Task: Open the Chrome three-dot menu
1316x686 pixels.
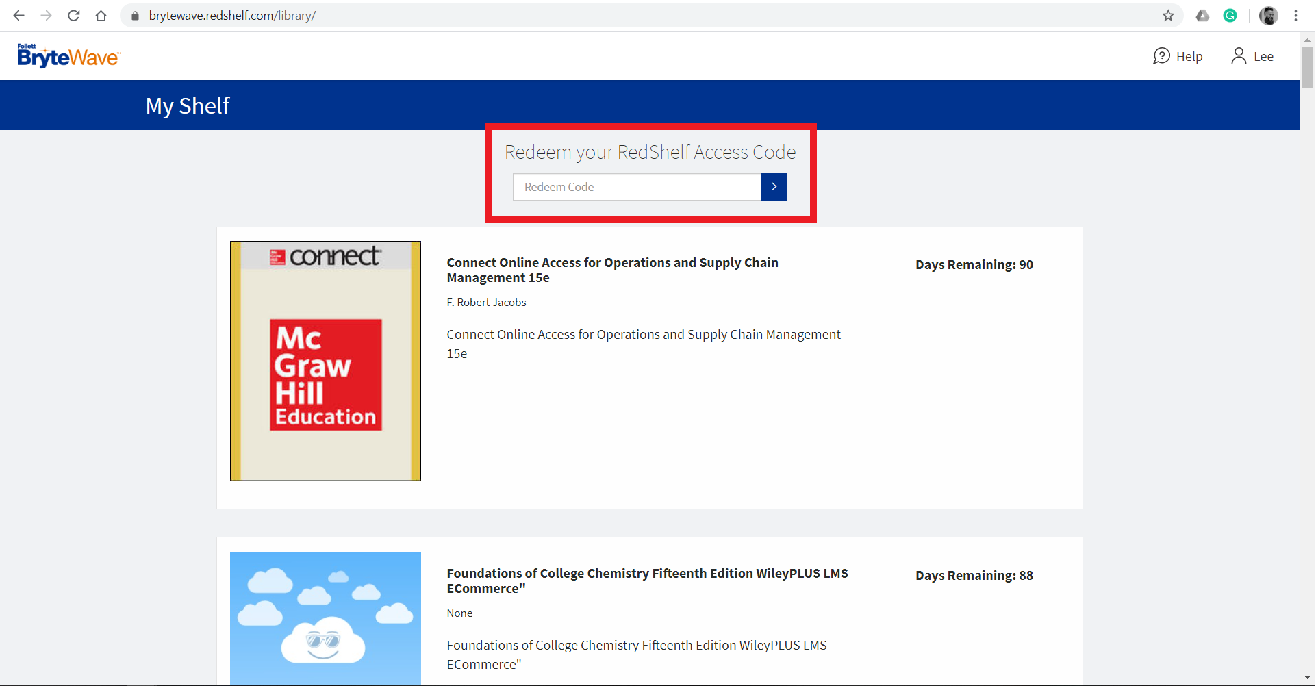Action: point(1295,16)
